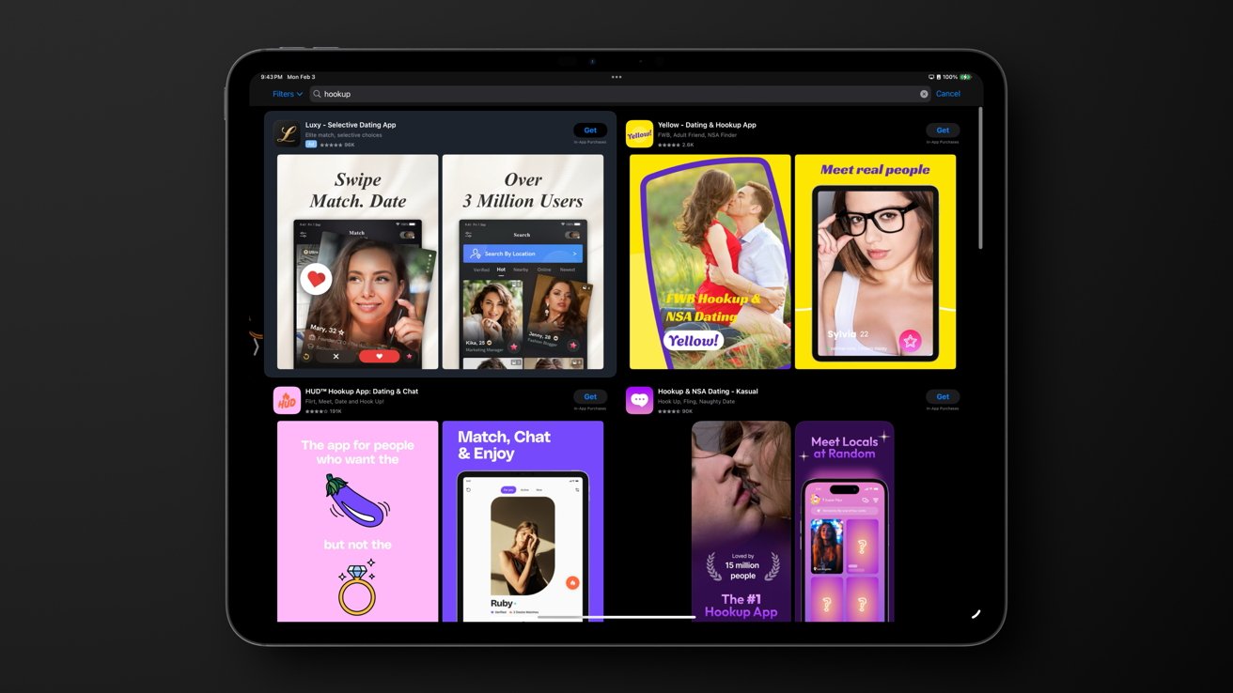Cancel the search
The height and width of the screenshot is (693, 1233).
coord(948,94)
